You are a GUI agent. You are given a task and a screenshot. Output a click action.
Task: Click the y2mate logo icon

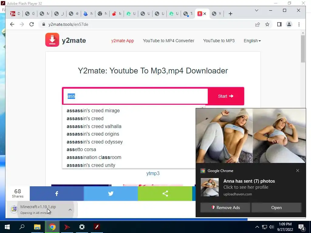pos(52,40)
